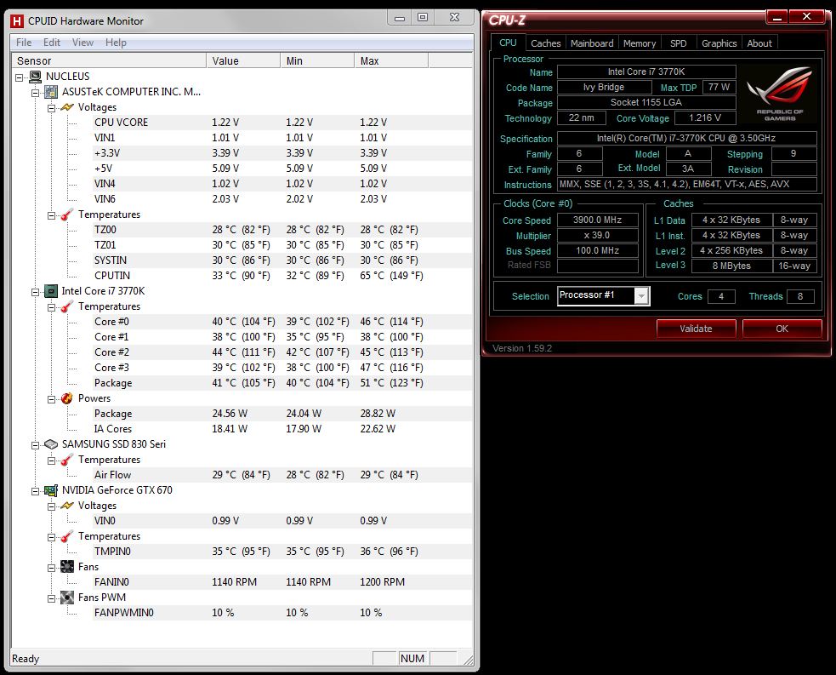Click the SAMSUNG SSD 830 drive icon
Viewport: 836px width, 675px height.
(51, 444)
